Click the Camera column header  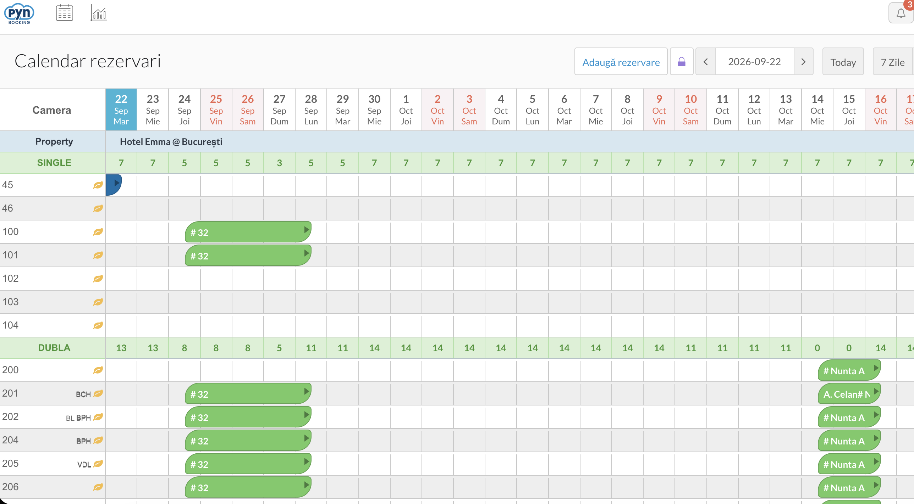click(52, 110)
